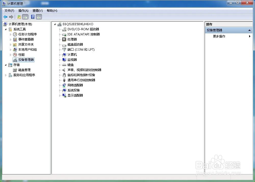Collapse the 系统工具 tree node
This screenshot has width=255, height=182.
point(6,29)
